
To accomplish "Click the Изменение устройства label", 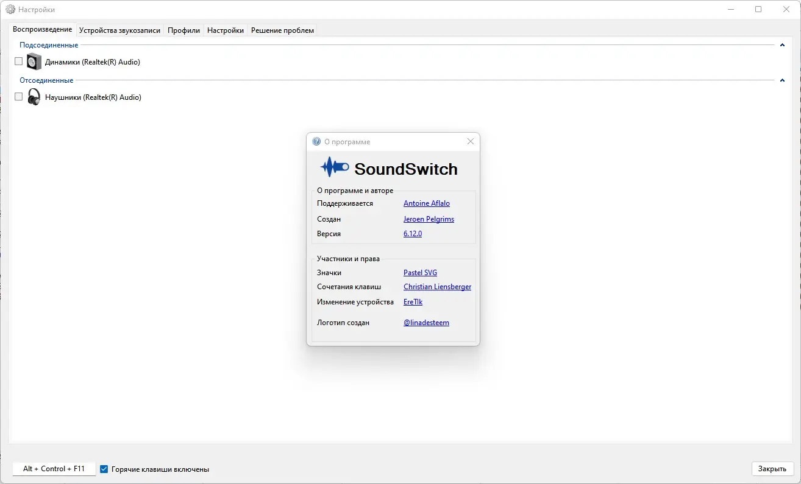I will tap(355, 302).
